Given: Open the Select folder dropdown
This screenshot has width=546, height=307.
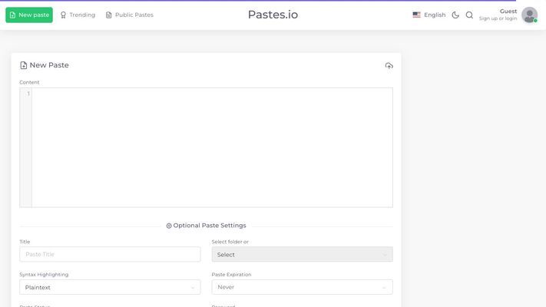Looking at the screenshot, I should click(303, 254).
